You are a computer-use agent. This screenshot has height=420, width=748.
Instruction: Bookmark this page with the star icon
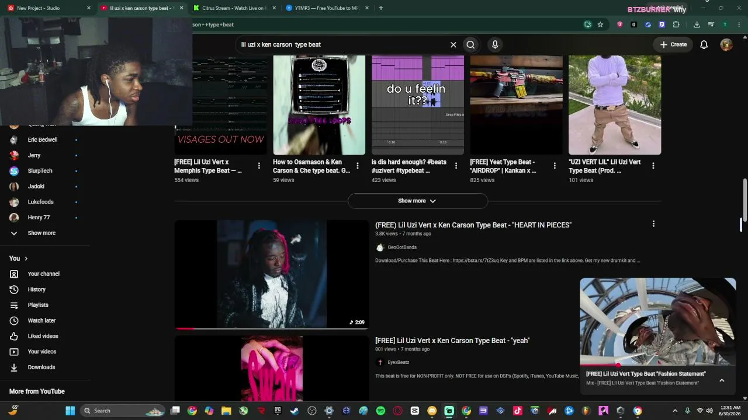point(600,24)
